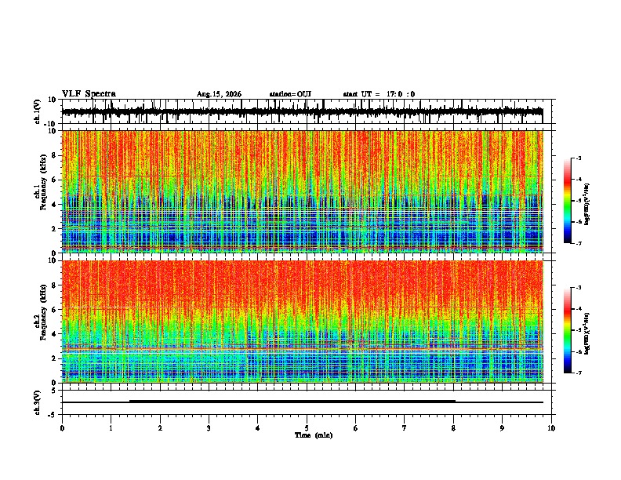Click the "4" kHz tick on ch.1 spectrogram
The image size is (621, 480).
56,205
